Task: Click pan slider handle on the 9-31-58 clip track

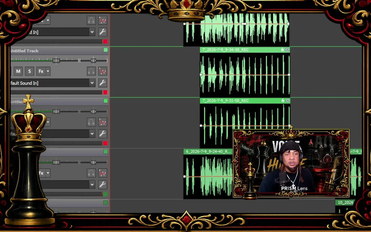Action: pos(93,111)
